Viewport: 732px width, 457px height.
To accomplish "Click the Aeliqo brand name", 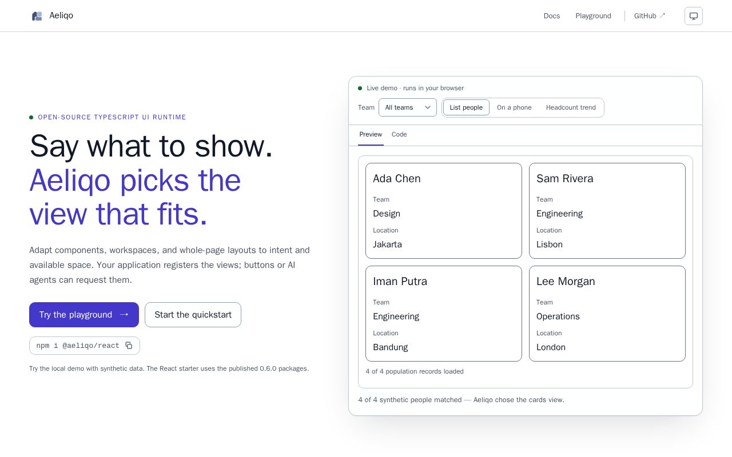I will (x=61, y=15).
